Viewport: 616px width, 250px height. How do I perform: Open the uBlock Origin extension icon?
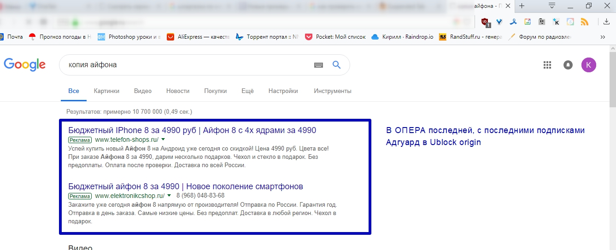(485, 22)
